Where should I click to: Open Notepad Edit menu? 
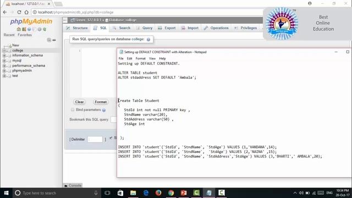pos(130,59)
